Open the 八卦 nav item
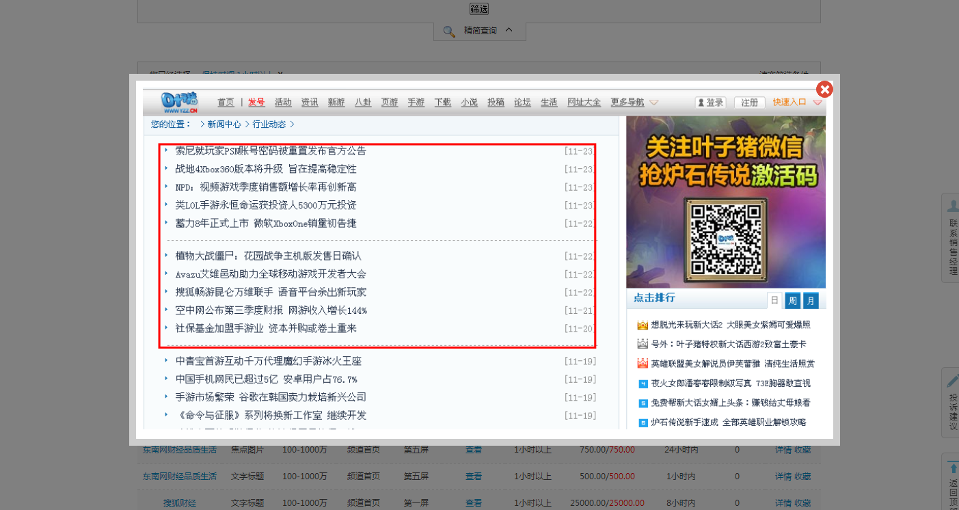 coord(363,103)
